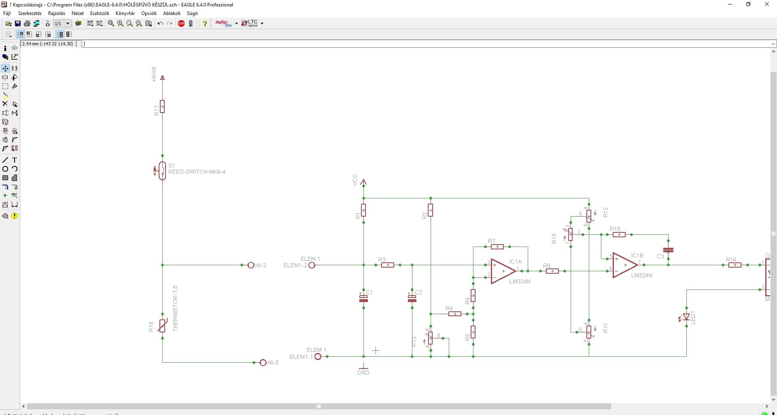Select the Mirror tool

pyautogui.click(x=5, y=77)
